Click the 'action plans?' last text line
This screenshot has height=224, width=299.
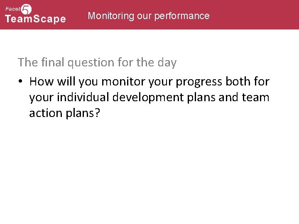[64, 114]
